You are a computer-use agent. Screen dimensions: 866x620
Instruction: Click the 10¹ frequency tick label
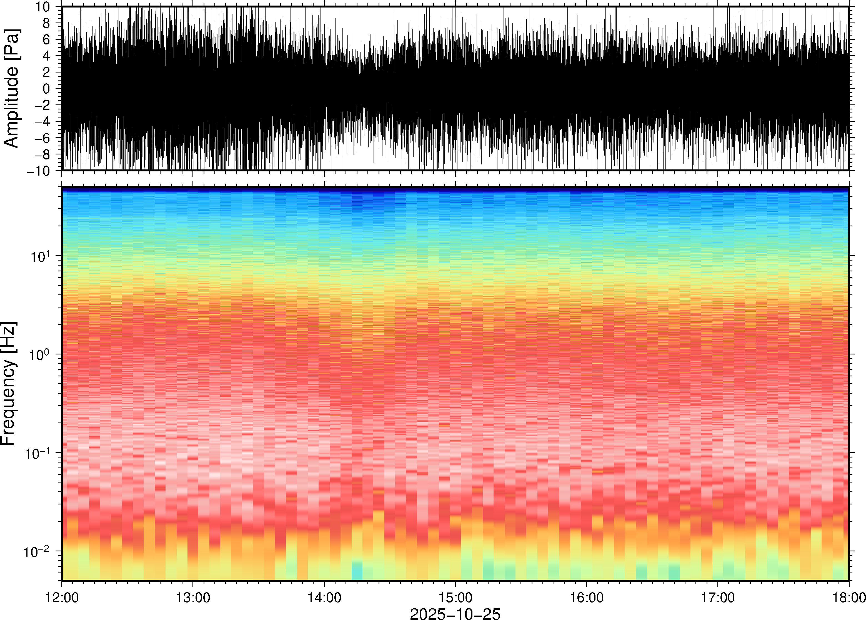[41, 256]
